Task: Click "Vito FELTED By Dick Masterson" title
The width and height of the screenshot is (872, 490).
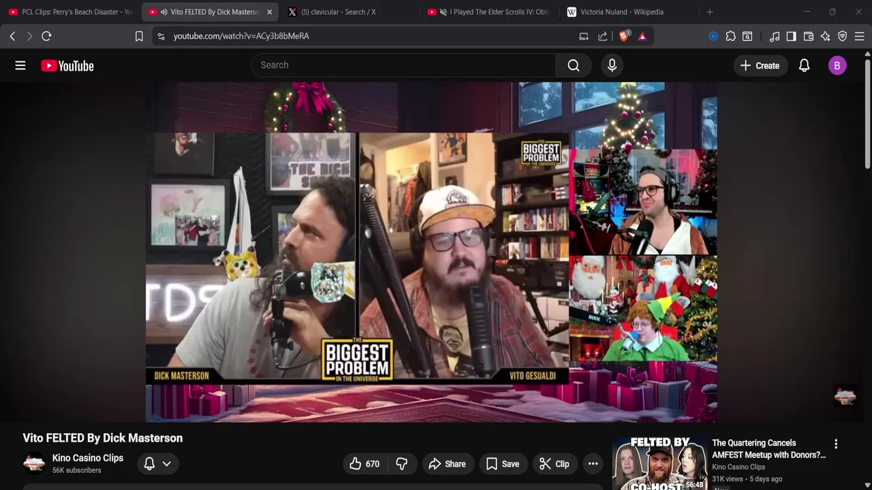Action: 103,438
